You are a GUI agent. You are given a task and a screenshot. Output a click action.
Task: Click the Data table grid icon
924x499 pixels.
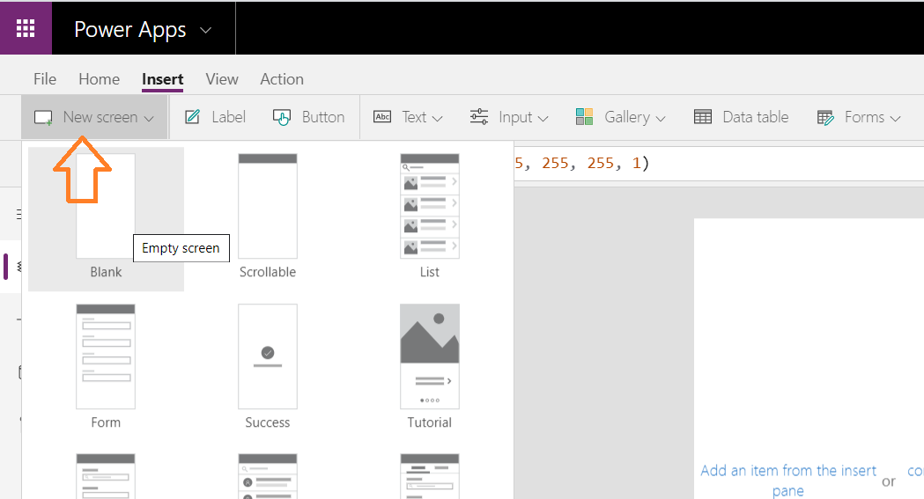point(702,116)
